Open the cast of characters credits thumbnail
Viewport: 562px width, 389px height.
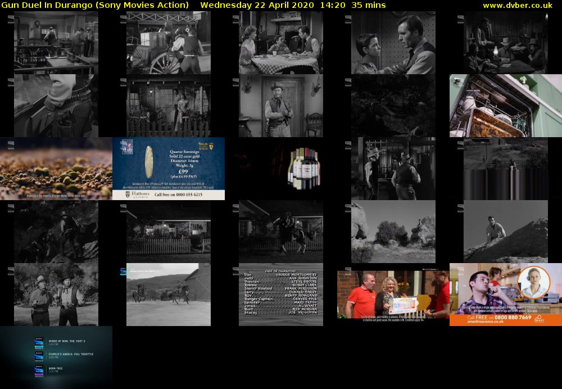pyautogui.click(x=281, y=295)
